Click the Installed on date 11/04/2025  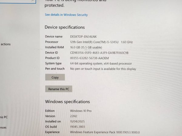tap(77, 121)
